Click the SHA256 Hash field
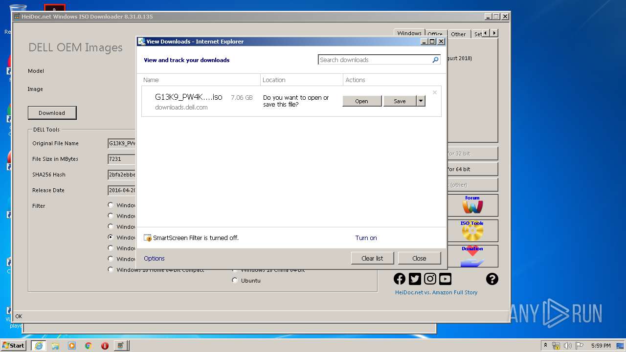Viewport: 626px width, 352px height. click(x=122, y=175)
